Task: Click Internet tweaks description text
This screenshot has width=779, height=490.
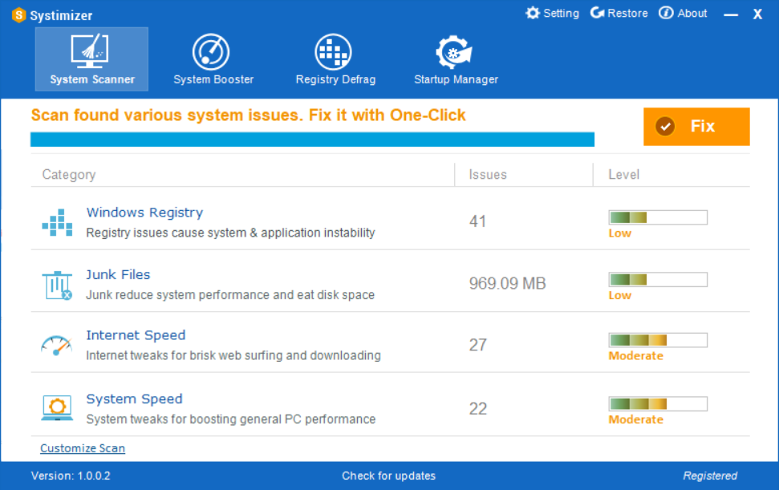Action: (233, 355)
